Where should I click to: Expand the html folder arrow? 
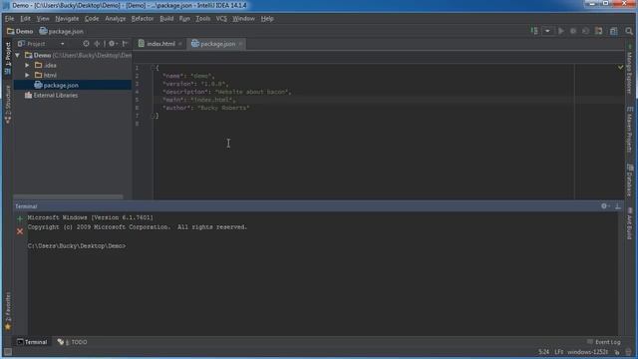[x=27, y=75]
